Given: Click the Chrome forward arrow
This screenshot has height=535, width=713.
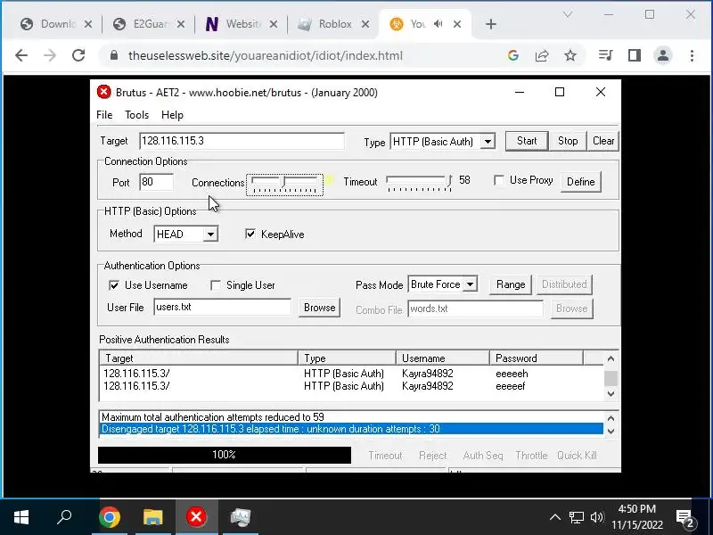Looking at the screenshot, I should point(50,55).
